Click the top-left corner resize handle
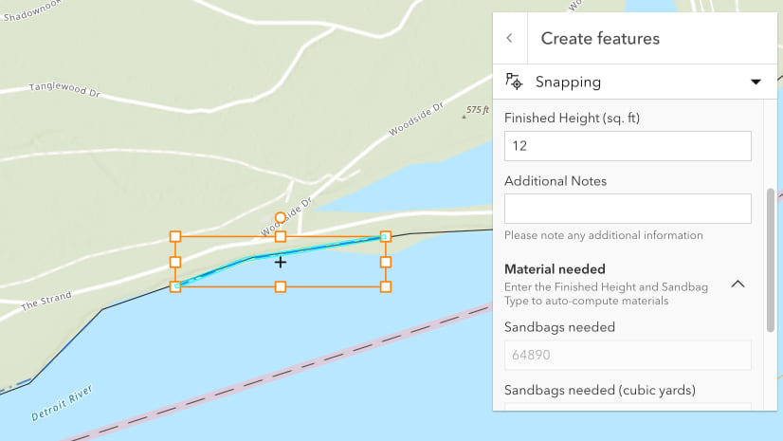 click(175, 236)
